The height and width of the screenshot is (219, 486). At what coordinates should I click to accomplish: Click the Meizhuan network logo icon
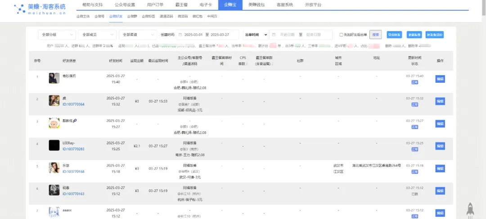point(20,9)
